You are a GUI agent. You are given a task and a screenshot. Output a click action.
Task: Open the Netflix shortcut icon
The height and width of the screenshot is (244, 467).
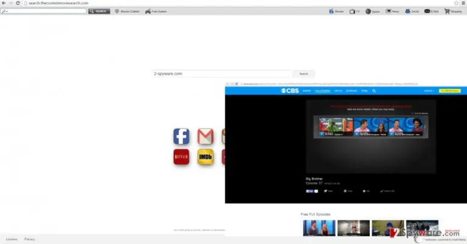(x=181, y=157)
